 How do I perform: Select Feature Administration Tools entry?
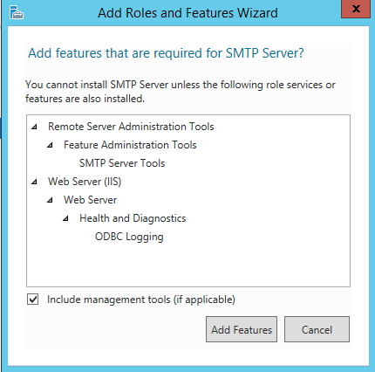coord(130,145)
